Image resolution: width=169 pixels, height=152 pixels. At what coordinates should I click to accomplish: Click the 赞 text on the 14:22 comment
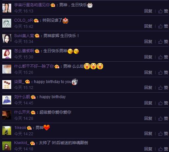point(166,134)
